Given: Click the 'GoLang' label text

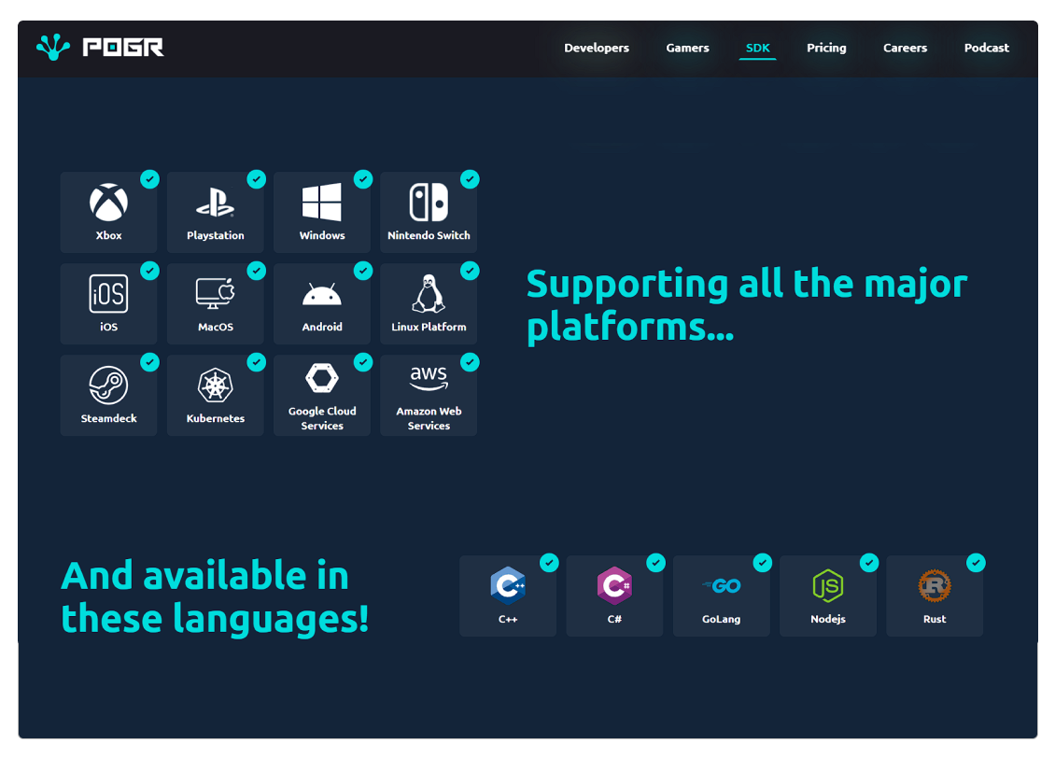Looking at the screenshot, I should (x=722, y=619).
